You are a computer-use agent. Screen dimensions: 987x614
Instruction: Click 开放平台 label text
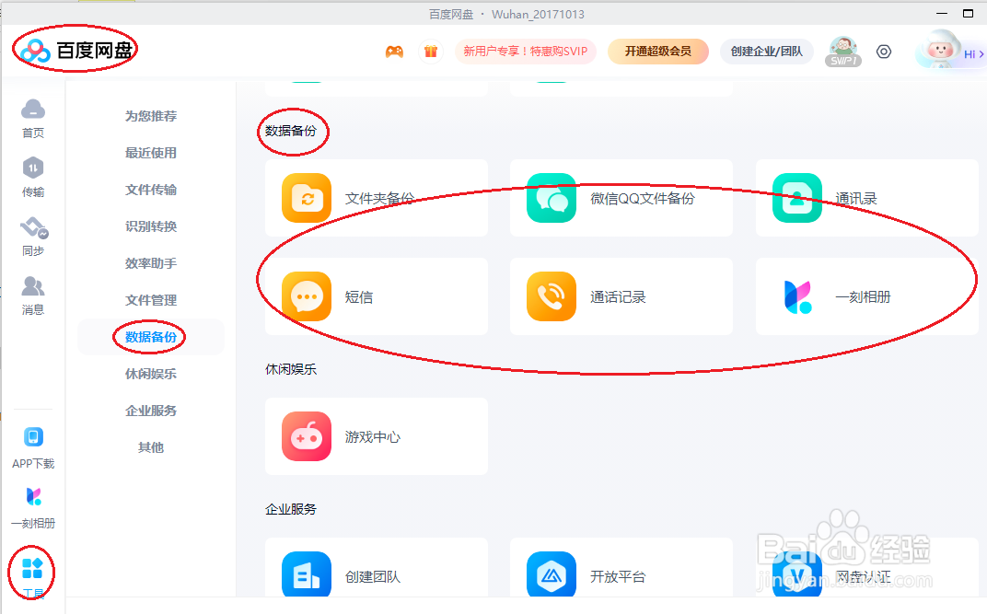point(618,577)
